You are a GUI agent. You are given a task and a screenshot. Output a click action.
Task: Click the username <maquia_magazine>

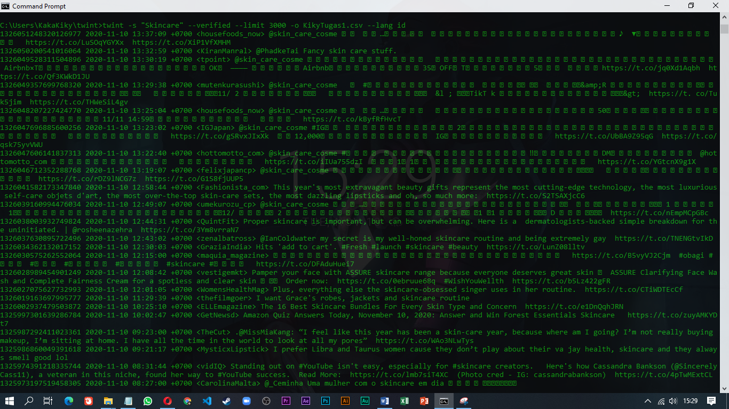tap(233, 256)
